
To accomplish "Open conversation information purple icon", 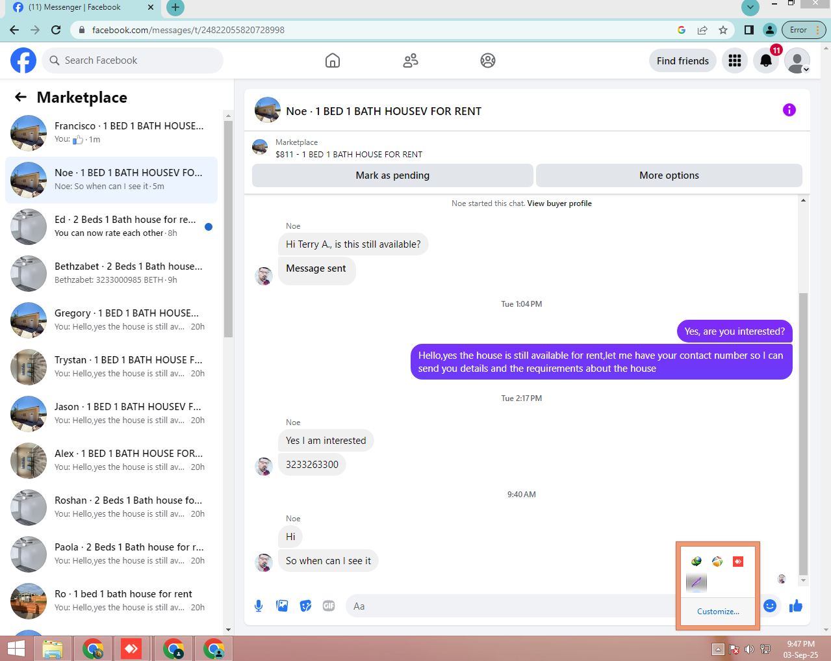I will (789, 110).
